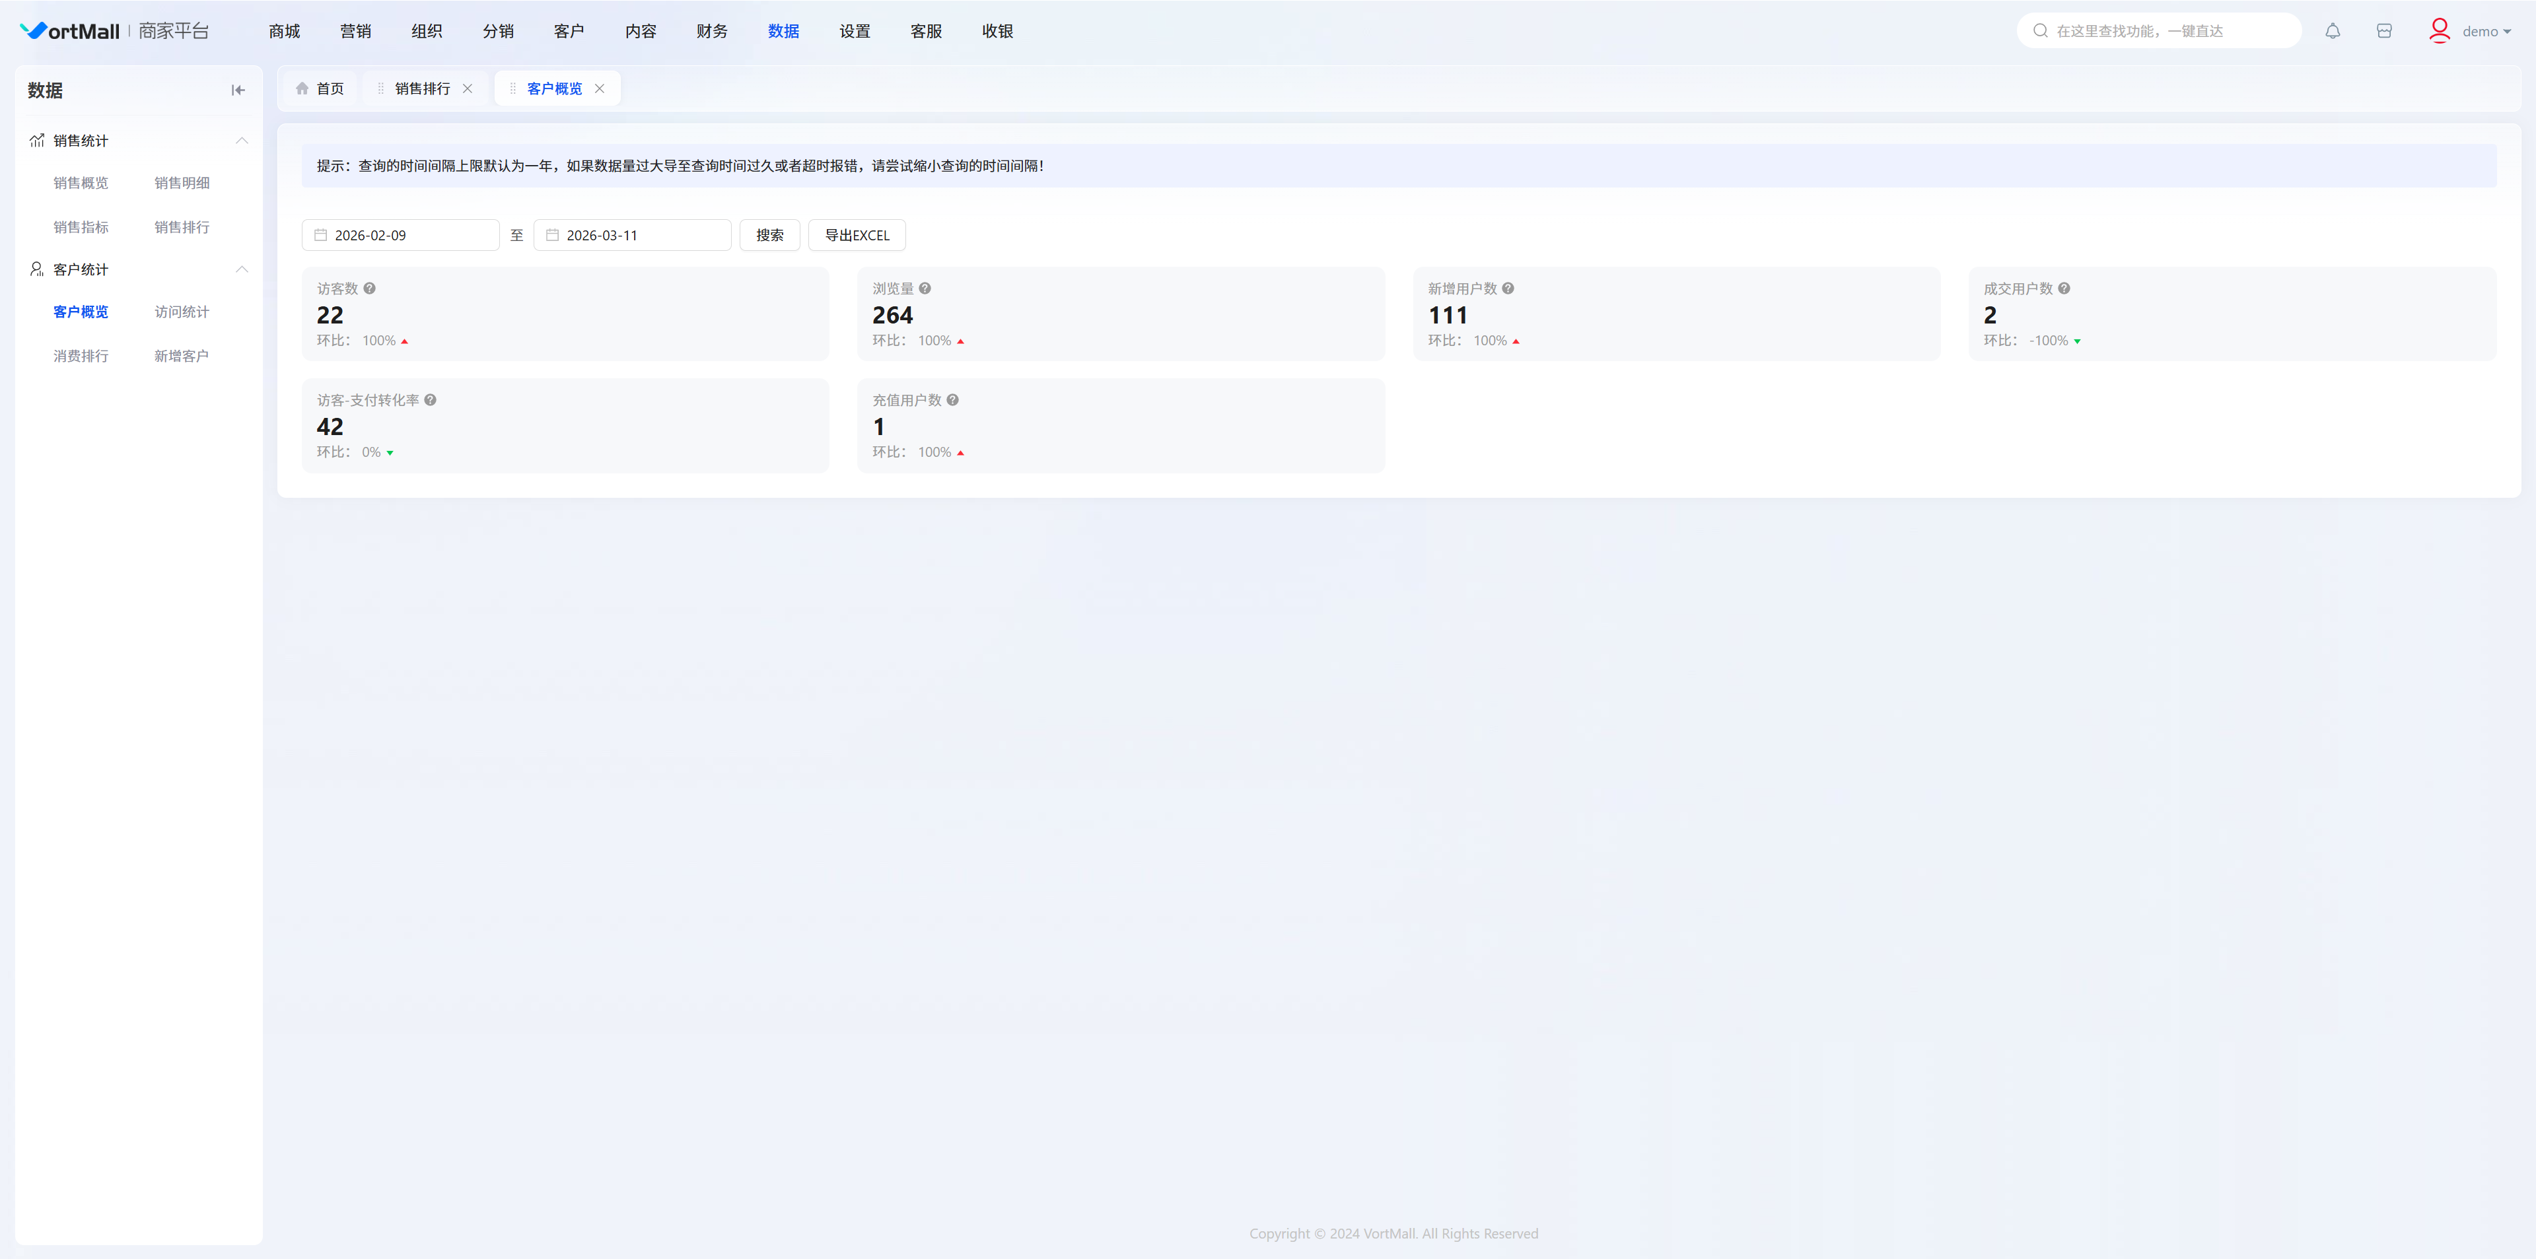Collapse the sidebar with the collapse icon
The height and width of the screenshot is (1259, 2536).
tap(237, 90)
